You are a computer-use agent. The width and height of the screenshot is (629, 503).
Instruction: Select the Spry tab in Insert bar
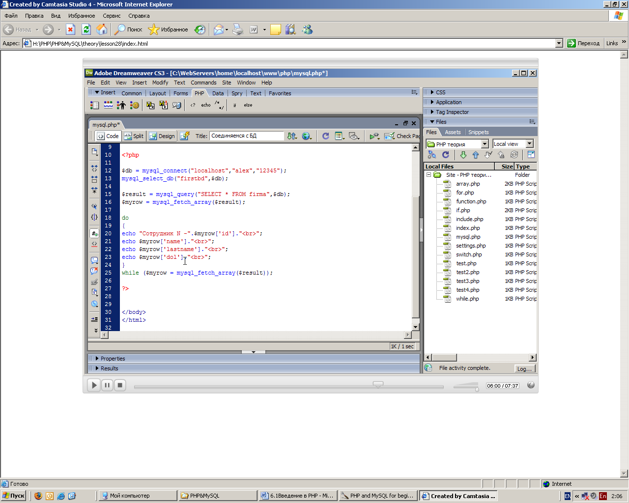237,93
